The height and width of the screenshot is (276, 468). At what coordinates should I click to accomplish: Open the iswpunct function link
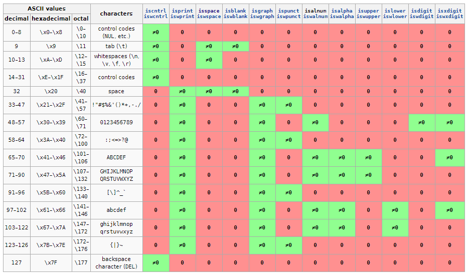pyautogui.click(x=288, y=17)
